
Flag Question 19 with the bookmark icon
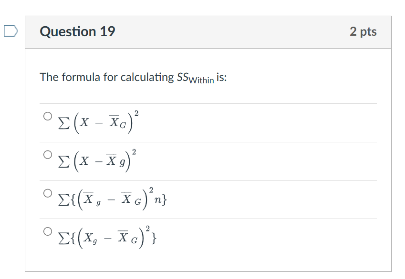10,31
